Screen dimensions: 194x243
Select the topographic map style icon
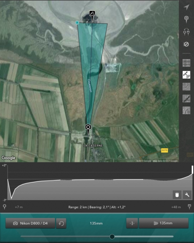coord(186,110)
